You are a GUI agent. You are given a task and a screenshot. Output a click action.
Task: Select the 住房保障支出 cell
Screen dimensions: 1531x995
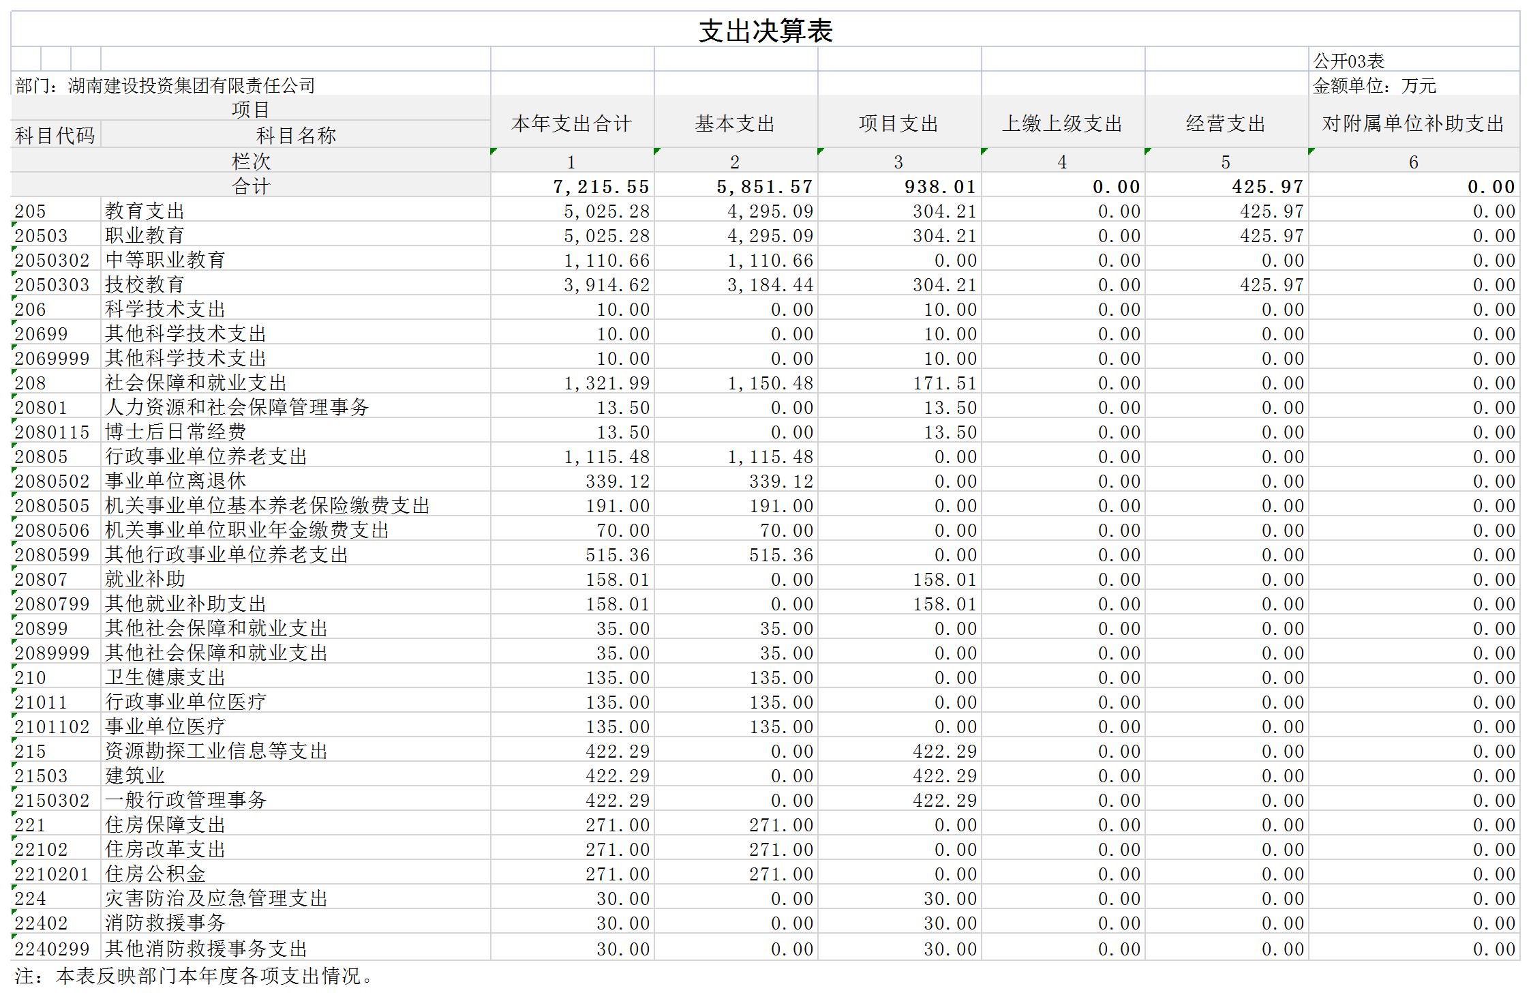295,825
